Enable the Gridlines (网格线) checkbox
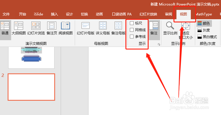The height and width of the screenshot is (115, 221). coord(132,30)
